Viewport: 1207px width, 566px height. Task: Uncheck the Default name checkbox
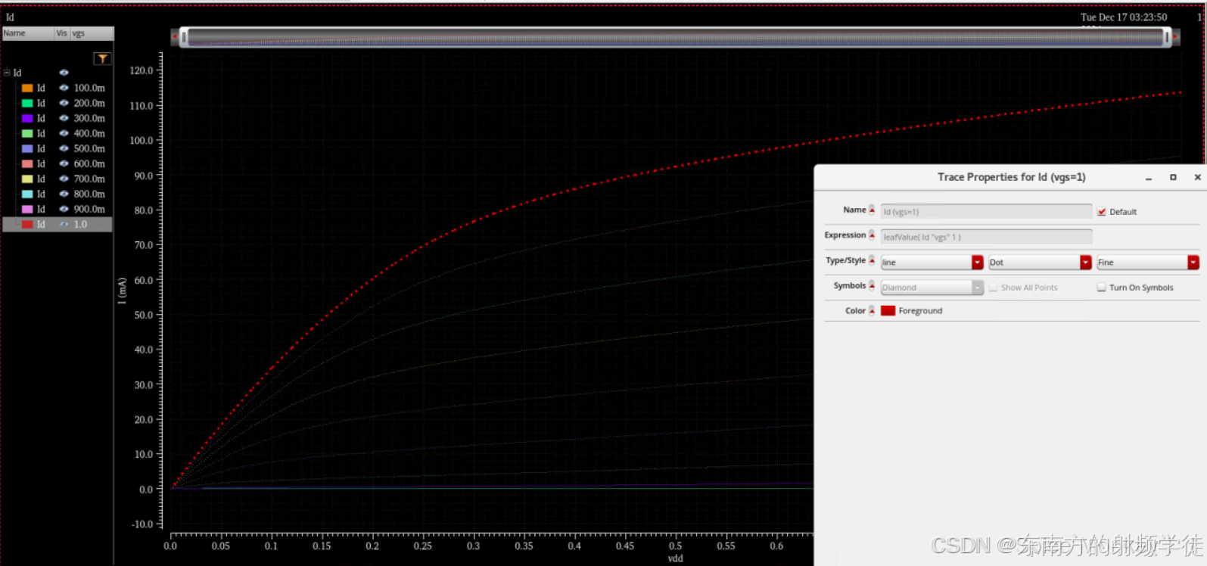point(1102,212)
